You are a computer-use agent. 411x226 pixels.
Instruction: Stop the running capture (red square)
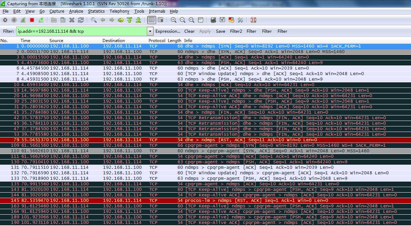click(x=32, y=20)
